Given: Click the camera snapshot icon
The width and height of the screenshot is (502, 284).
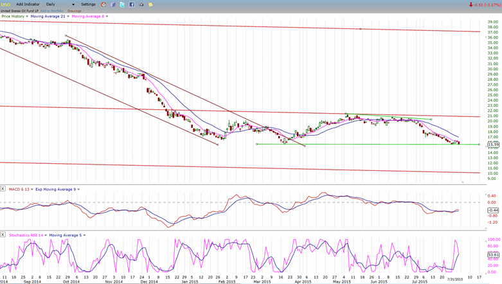Looking at the screenshot, I should point(141,4).
